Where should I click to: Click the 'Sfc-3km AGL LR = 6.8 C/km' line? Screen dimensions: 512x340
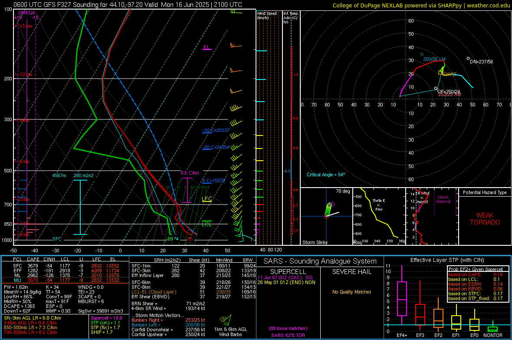coord(33,318)
